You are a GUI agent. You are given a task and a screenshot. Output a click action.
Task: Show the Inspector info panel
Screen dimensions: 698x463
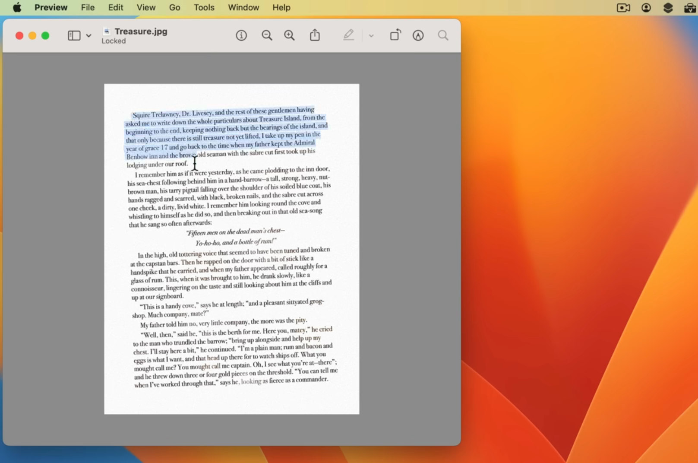click(x=241, y=35)
